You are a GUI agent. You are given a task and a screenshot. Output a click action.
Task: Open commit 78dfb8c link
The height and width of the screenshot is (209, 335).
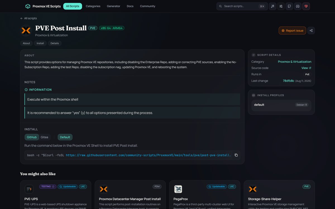coord(289,81)
